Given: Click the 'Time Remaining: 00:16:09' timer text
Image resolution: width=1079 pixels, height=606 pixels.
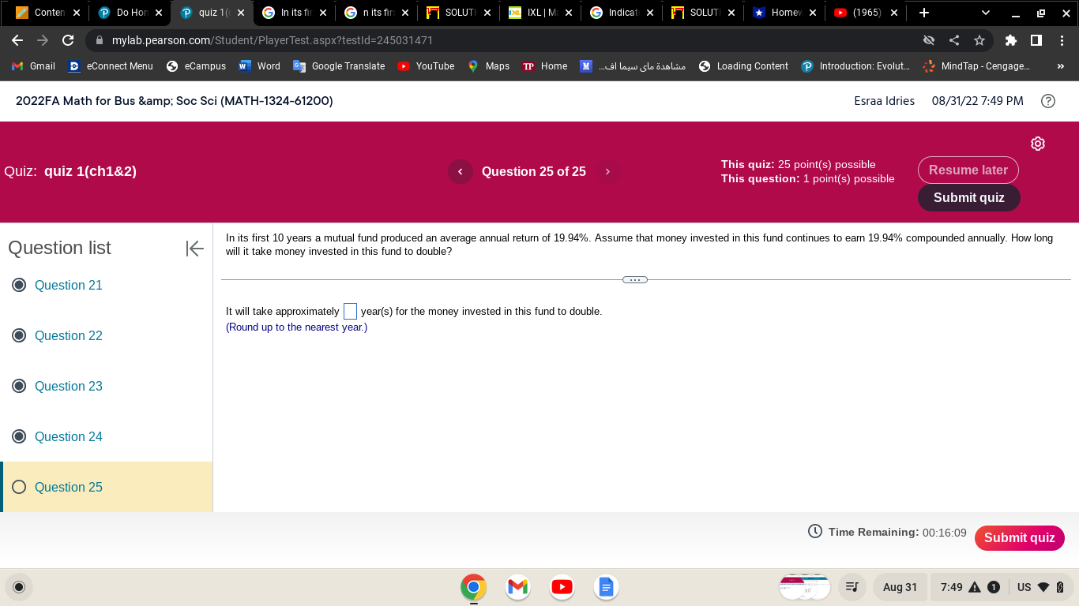Looking at the screenshot, I should coord(897,533).
